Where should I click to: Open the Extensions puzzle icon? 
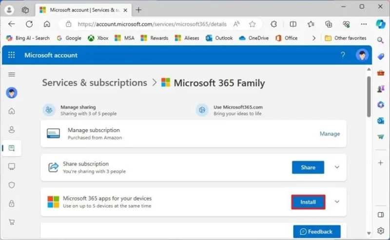(x=273, y=24)
